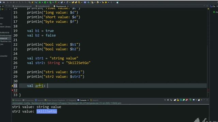Click the toolbar Search magnifier icon
Screen dimensions: 218x122
79,2
